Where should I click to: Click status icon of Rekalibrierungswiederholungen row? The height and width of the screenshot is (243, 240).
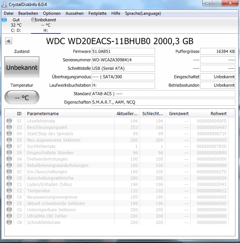[x=9, y=165]
